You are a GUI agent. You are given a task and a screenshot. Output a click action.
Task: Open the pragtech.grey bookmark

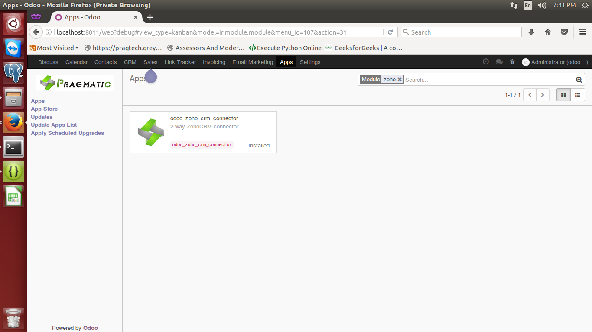click(x=124, y=48)
